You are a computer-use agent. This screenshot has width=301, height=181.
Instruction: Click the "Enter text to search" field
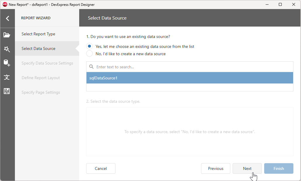point(132,67)
